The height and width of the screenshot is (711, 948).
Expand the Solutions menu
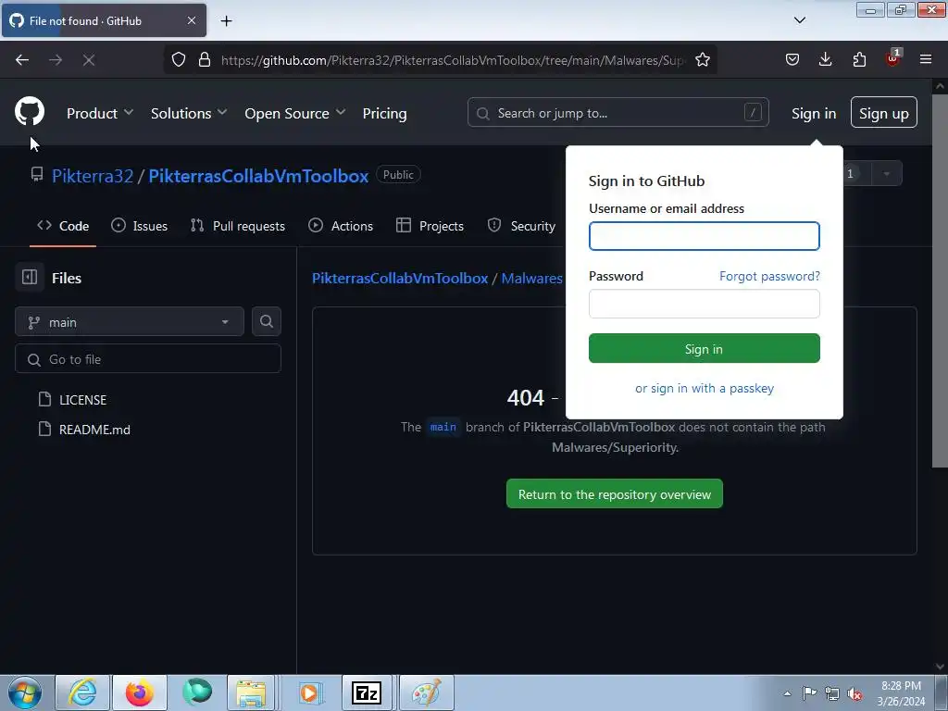(x=189, y=114)
